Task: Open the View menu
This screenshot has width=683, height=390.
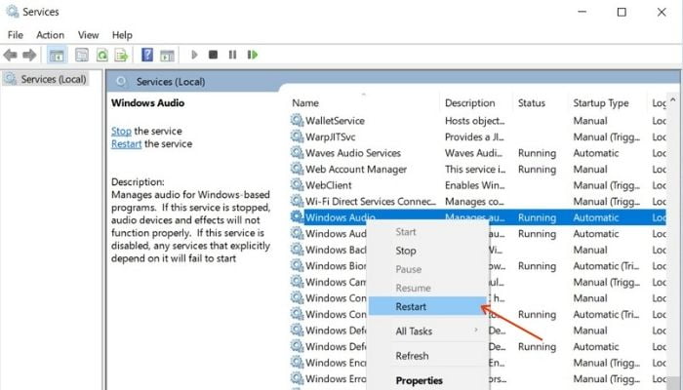Action: coord(89,35)
